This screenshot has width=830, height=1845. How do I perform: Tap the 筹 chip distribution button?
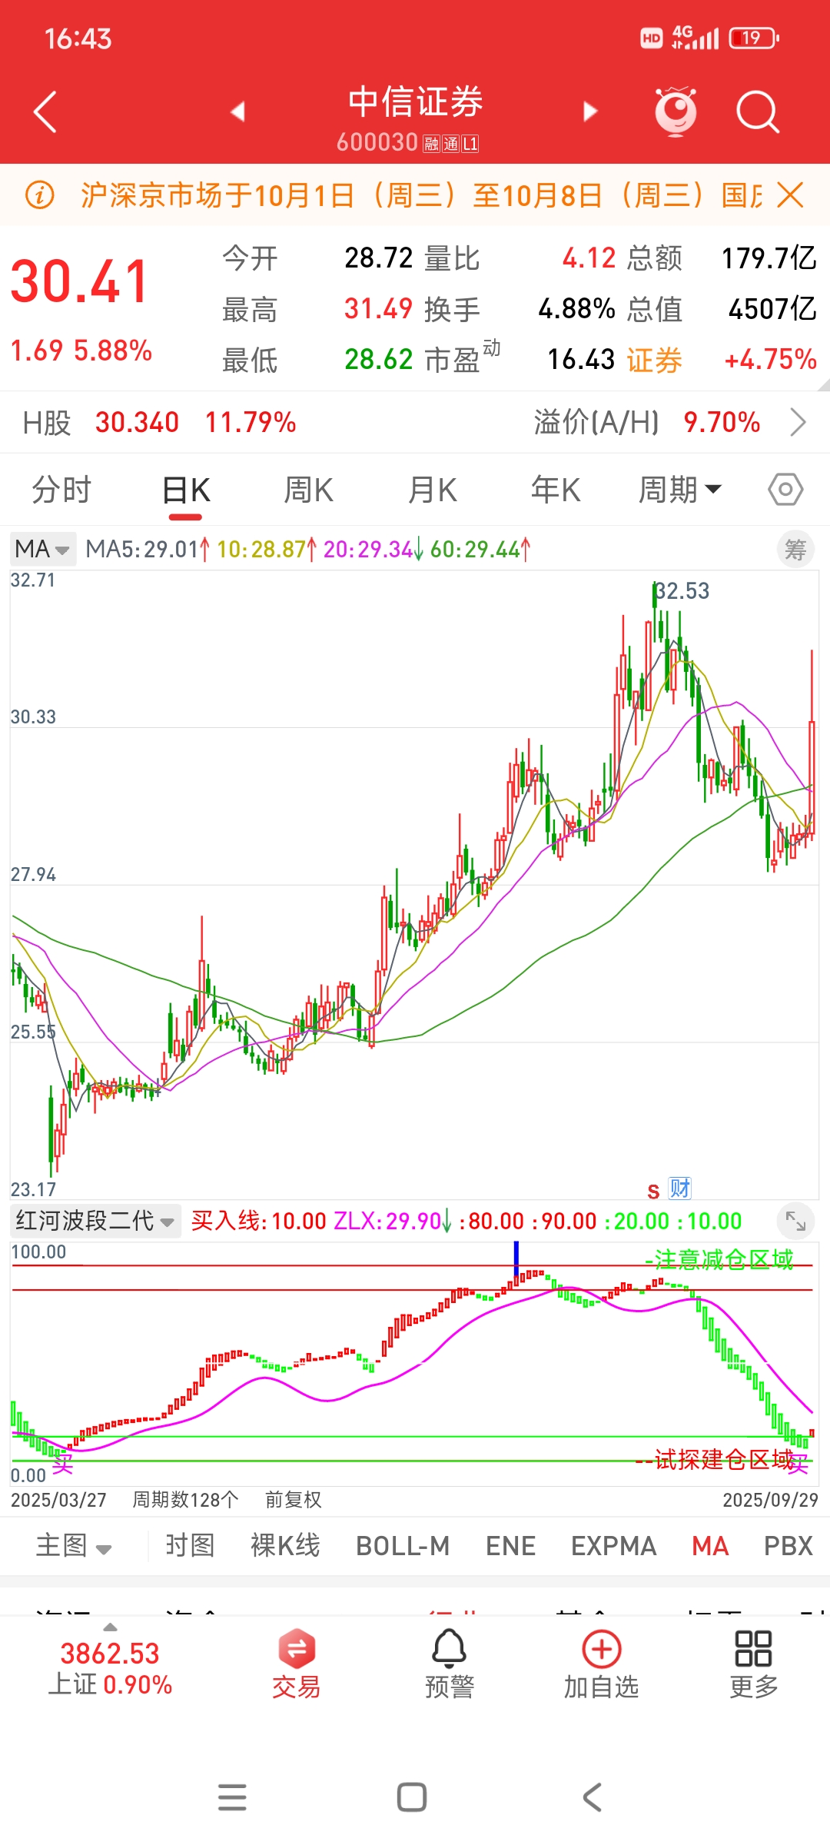[795, 550]
